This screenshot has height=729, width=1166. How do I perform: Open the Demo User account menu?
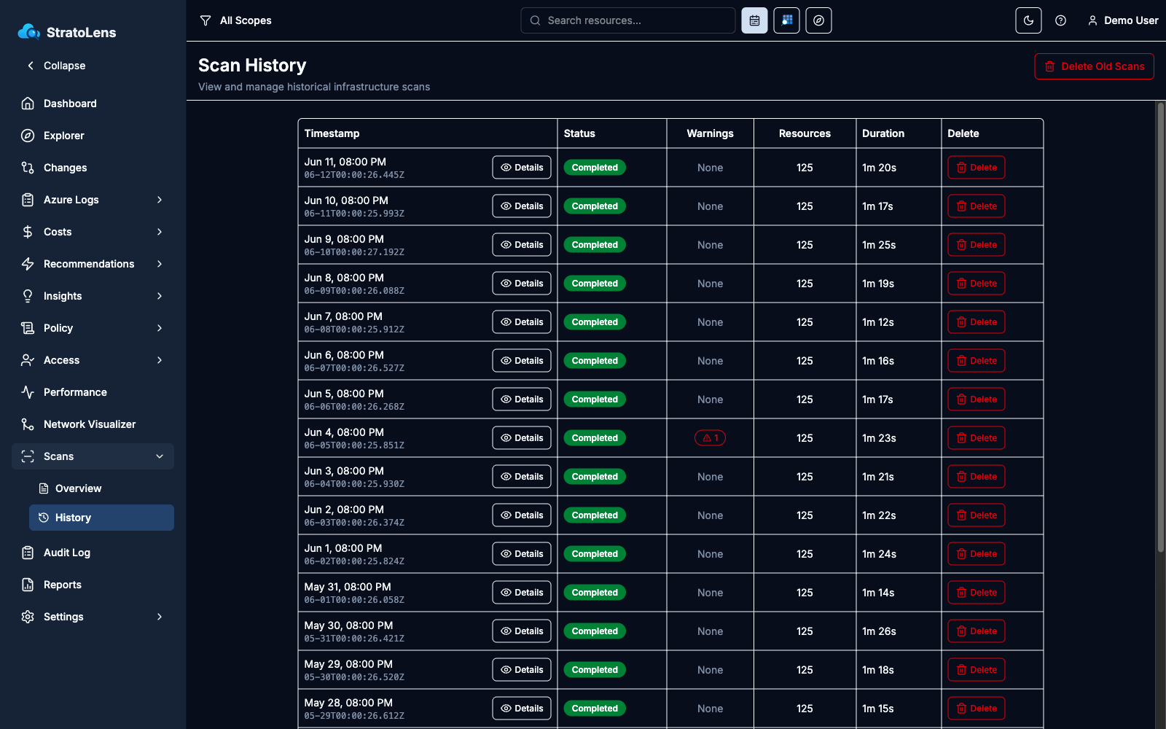coord(1122,20)
